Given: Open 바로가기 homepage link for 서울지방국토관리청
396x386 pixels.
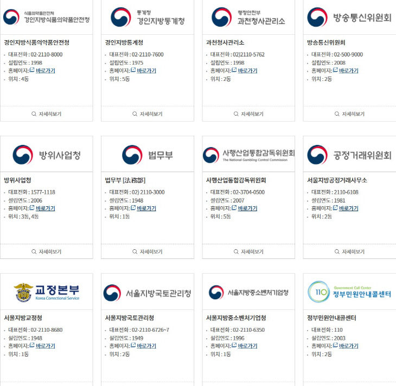Looking at the screenshot, I should point(146,346).
